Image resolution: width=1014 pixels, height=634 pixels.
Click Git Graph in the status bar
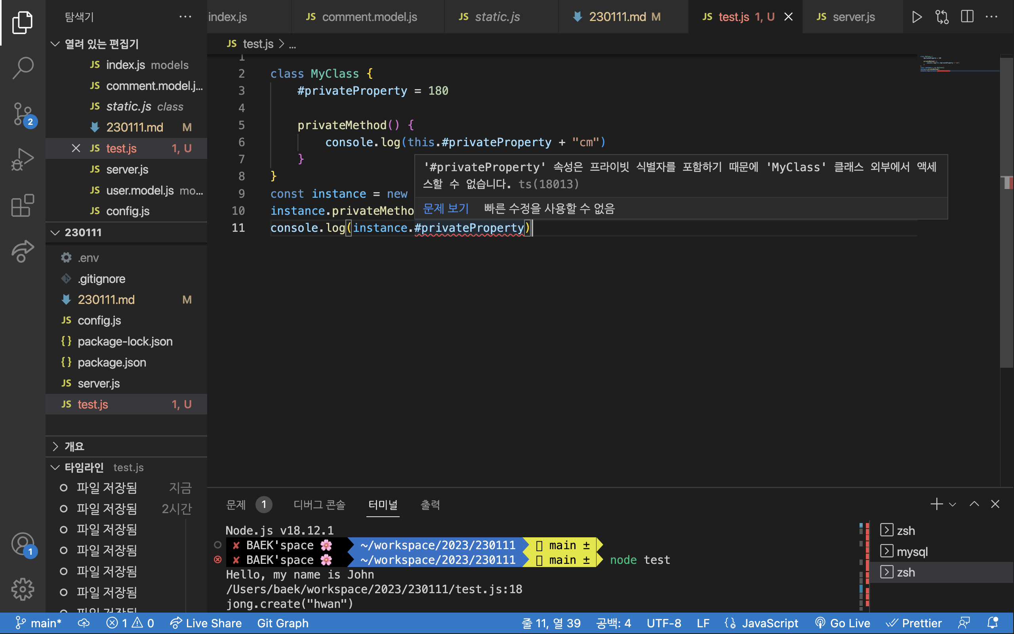[282, 623]
